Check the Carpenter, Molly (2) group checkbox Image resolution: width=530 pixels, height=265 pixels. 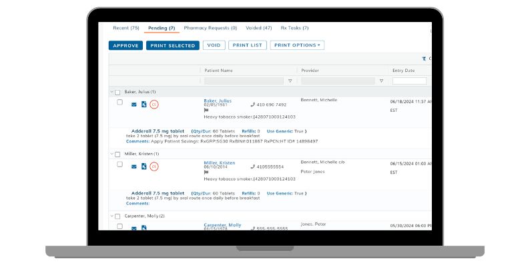[117, 216]
